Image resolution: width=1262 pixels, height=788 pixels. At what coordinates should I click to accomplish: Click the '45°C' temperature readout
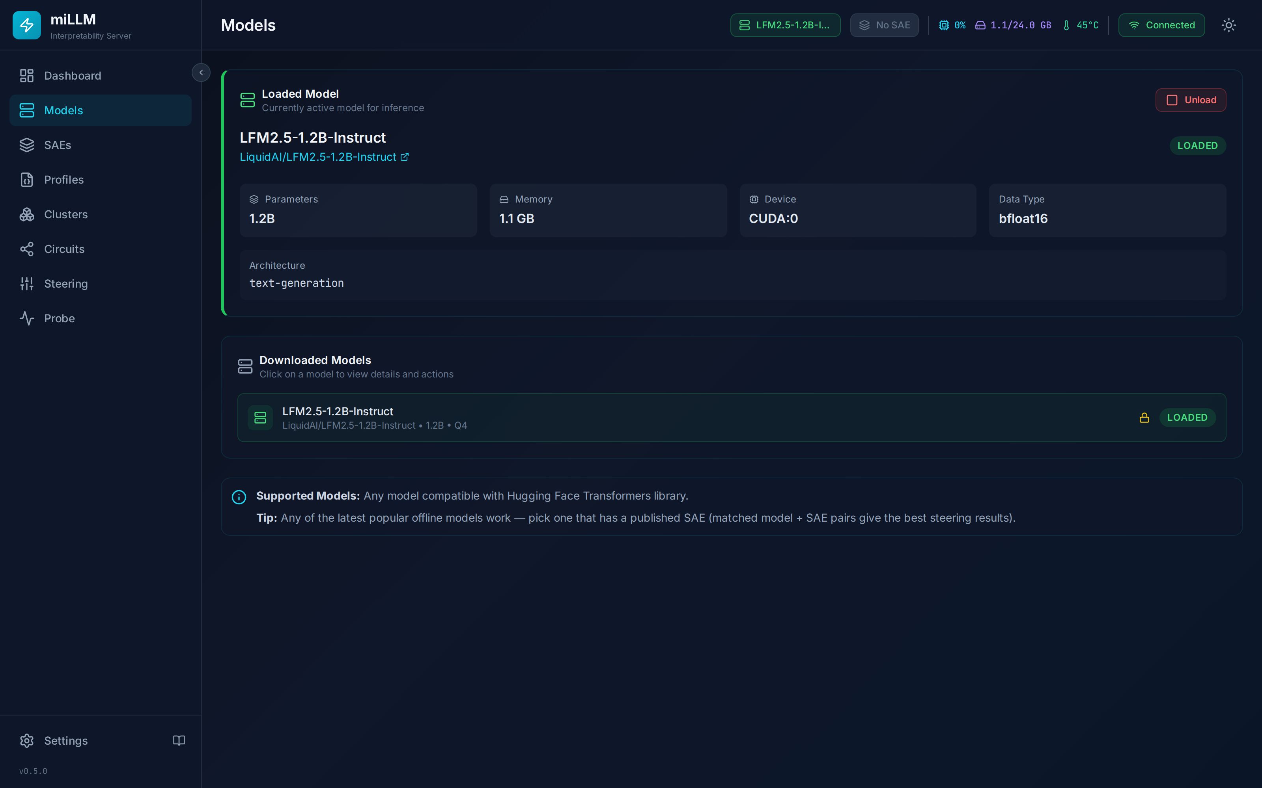[1087, 25]
